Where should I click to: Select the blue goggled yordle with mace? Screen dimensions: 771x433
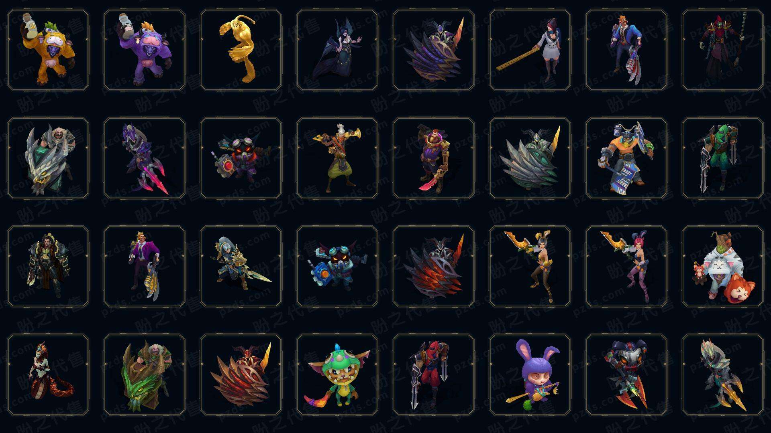coord(337,266)
